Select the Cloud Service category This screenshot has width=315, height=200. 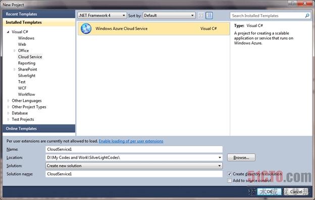click(x=30, y=57)
